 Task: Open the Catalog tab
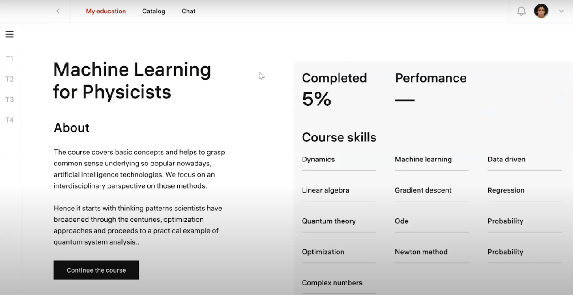pos(154,11)
